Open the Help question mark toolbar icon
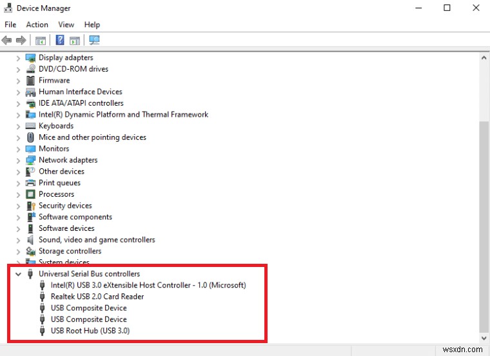The width and height of the screenshot is (490, 356). [x=60, y=40]
